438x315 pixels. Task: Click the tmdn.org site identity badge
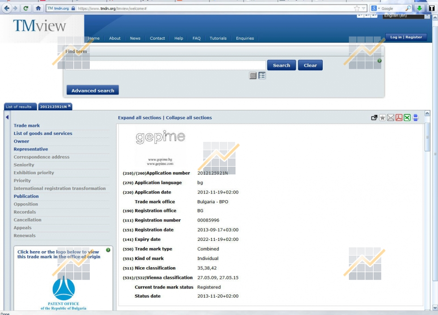click(x=61, y=8)
